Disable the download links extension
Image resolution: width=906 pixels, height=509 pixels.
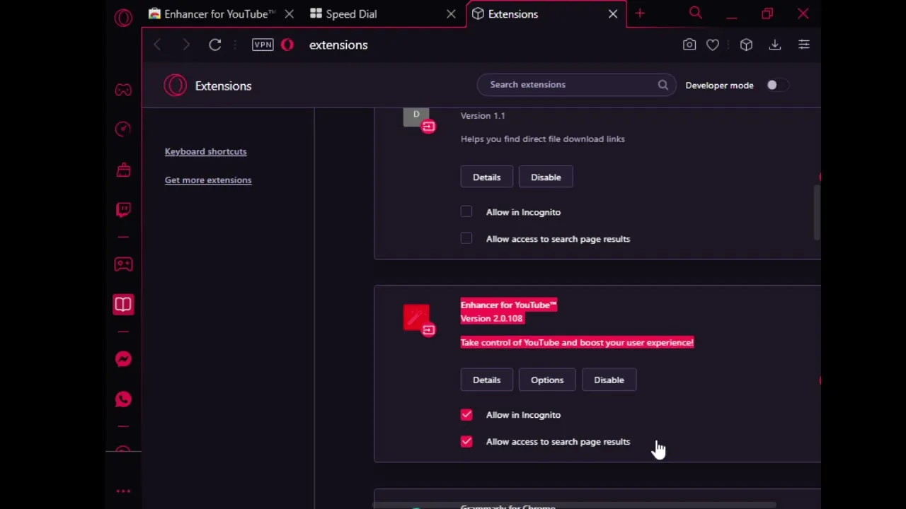click(x=546, y=177)
